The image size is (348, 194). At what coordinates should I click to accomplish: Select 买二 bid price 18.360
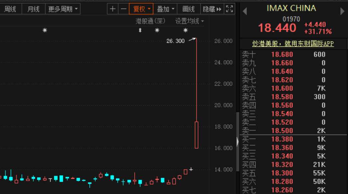pyautogui.click(x=282, y=148)
